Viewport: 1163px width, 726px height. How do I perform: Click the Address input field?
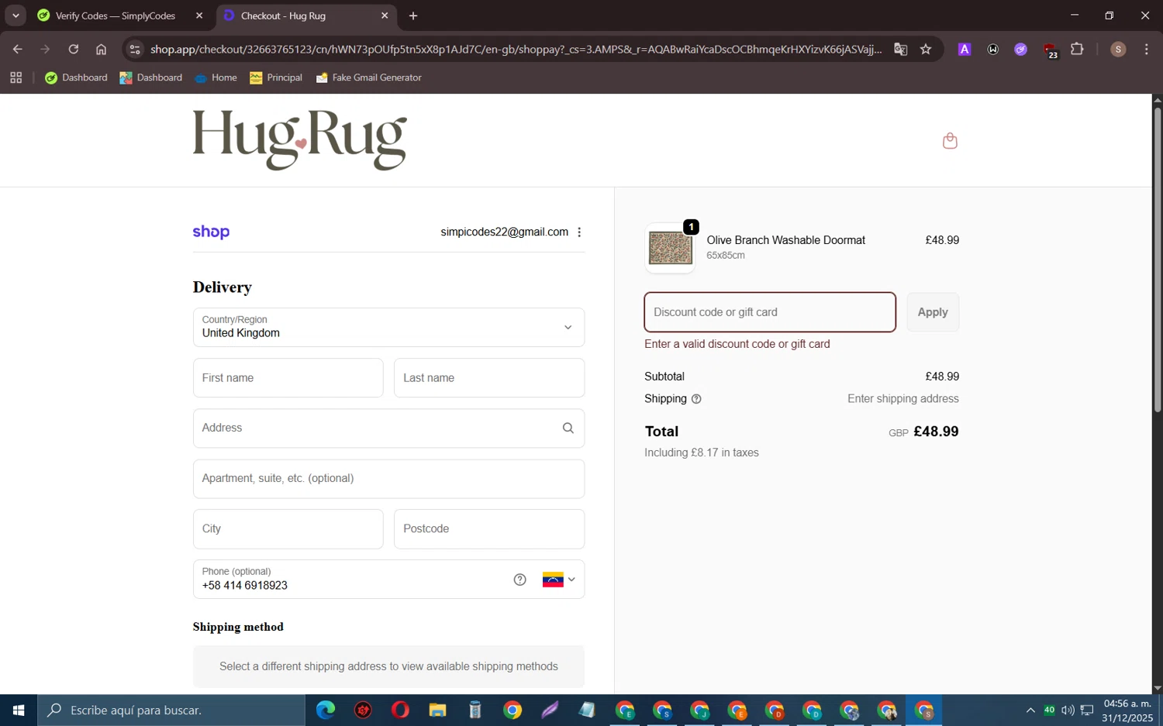pos(388,428)
